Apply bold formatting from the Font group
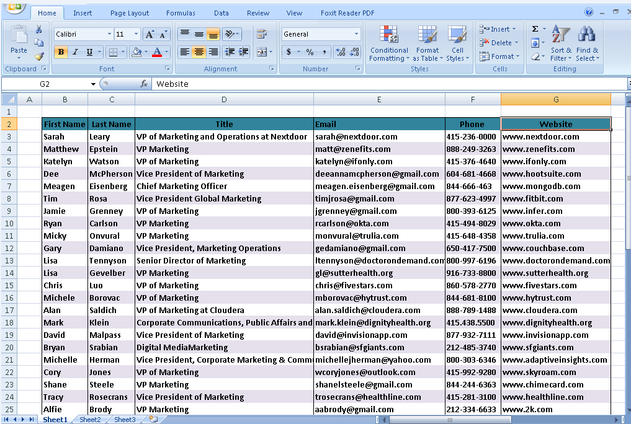This screenshot has height=424, width=631. point(60,51)
